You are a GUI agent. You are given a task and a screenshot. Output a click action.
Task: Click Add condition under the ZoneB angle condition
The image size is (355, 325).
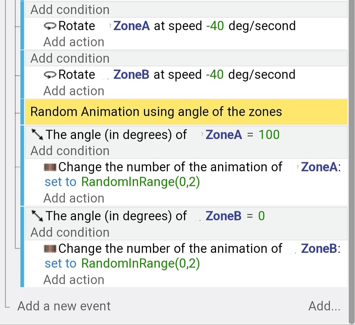coord(69,232)
